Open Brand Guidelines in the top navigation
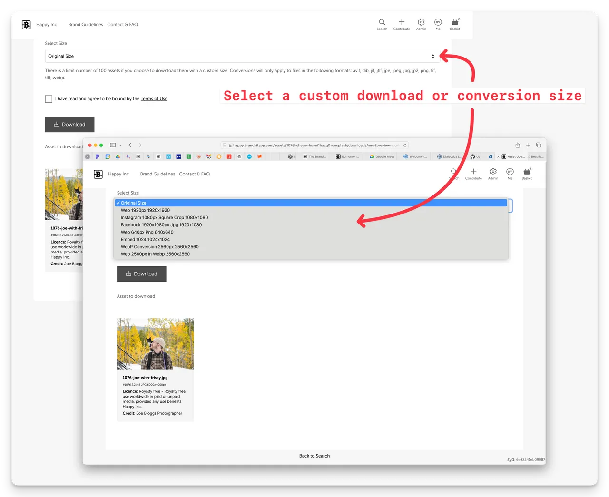 86,25
